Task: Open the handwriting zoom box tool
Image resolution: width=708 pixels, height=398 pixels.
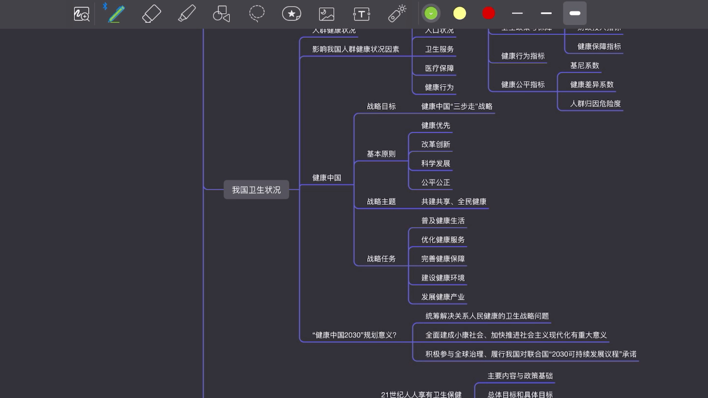Action: click(x=82, y=14)
